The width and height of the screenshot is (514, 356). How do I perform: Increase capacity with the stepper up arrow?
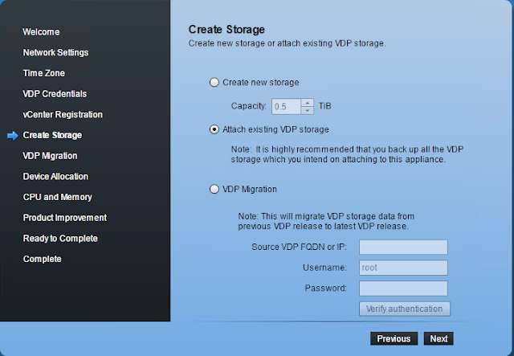click(308, 102)
